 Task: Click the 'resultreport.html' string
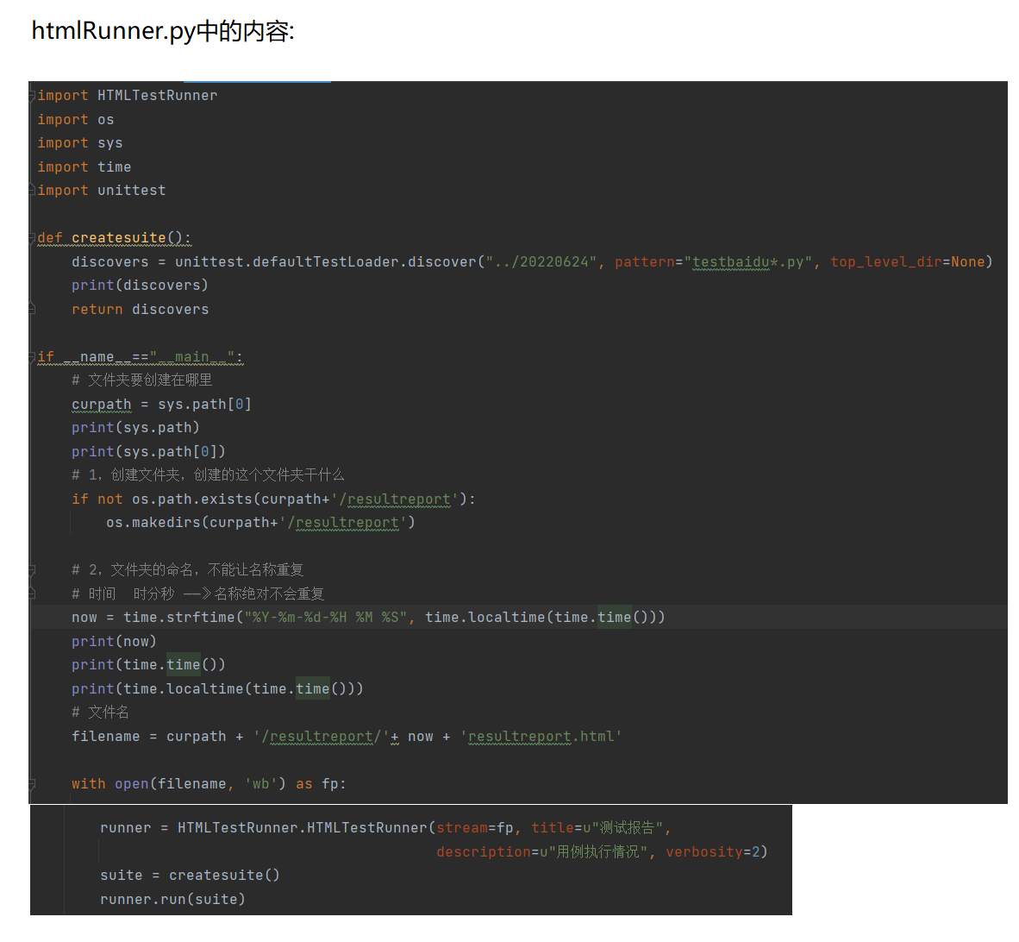coord(541,737)
